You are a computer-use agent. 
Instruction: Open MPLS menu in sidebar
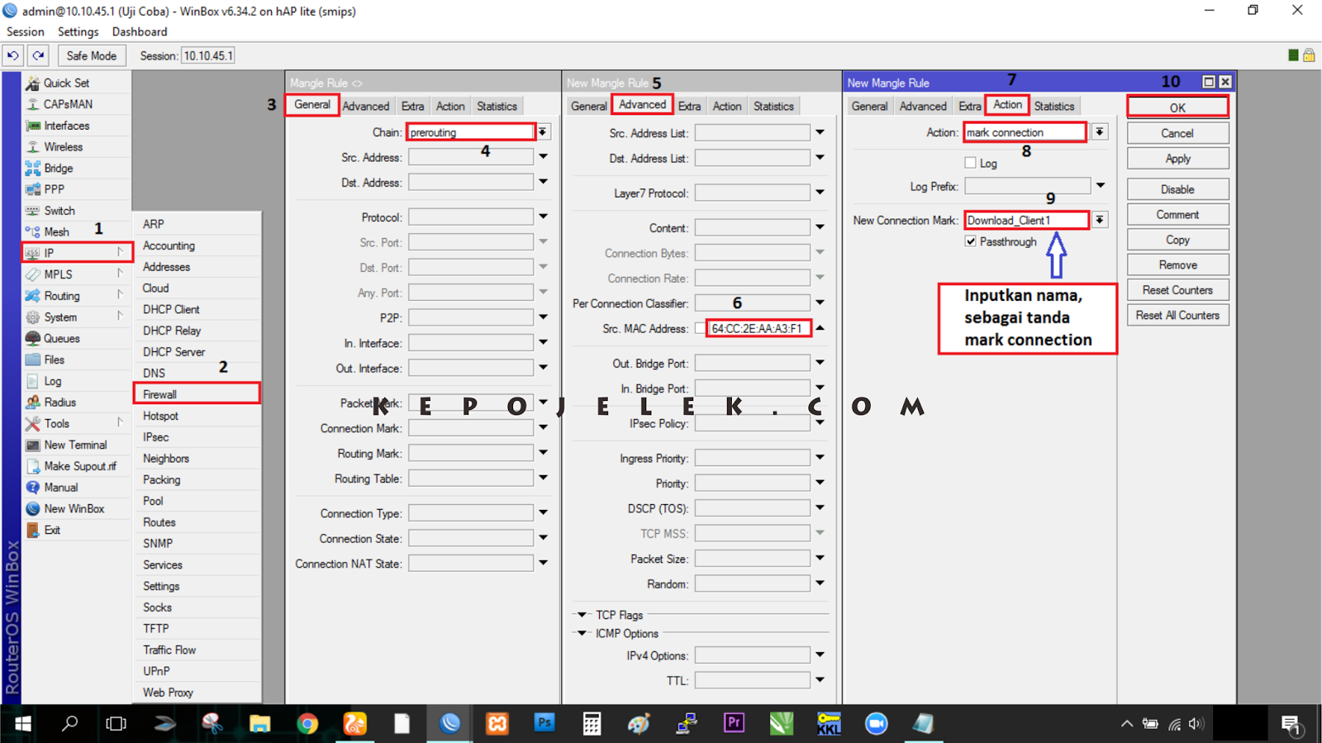(x=58, y=274)
